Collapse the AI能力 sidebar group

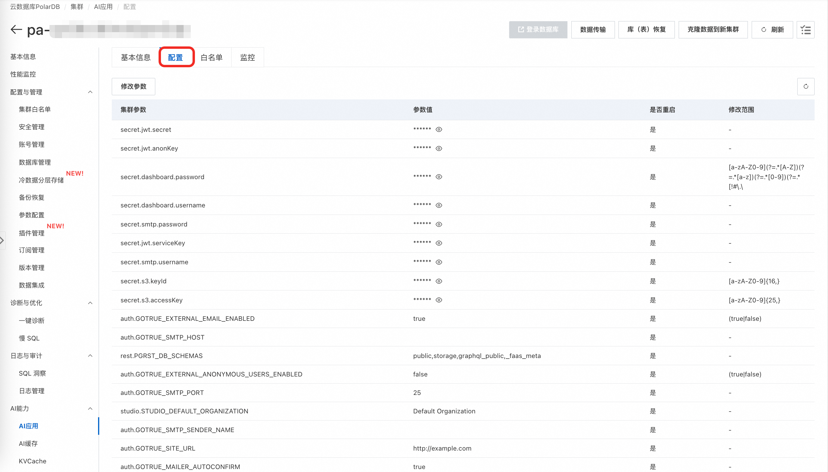90,409
